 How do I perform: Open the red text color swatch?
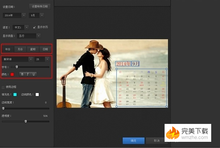click(12, 74)
